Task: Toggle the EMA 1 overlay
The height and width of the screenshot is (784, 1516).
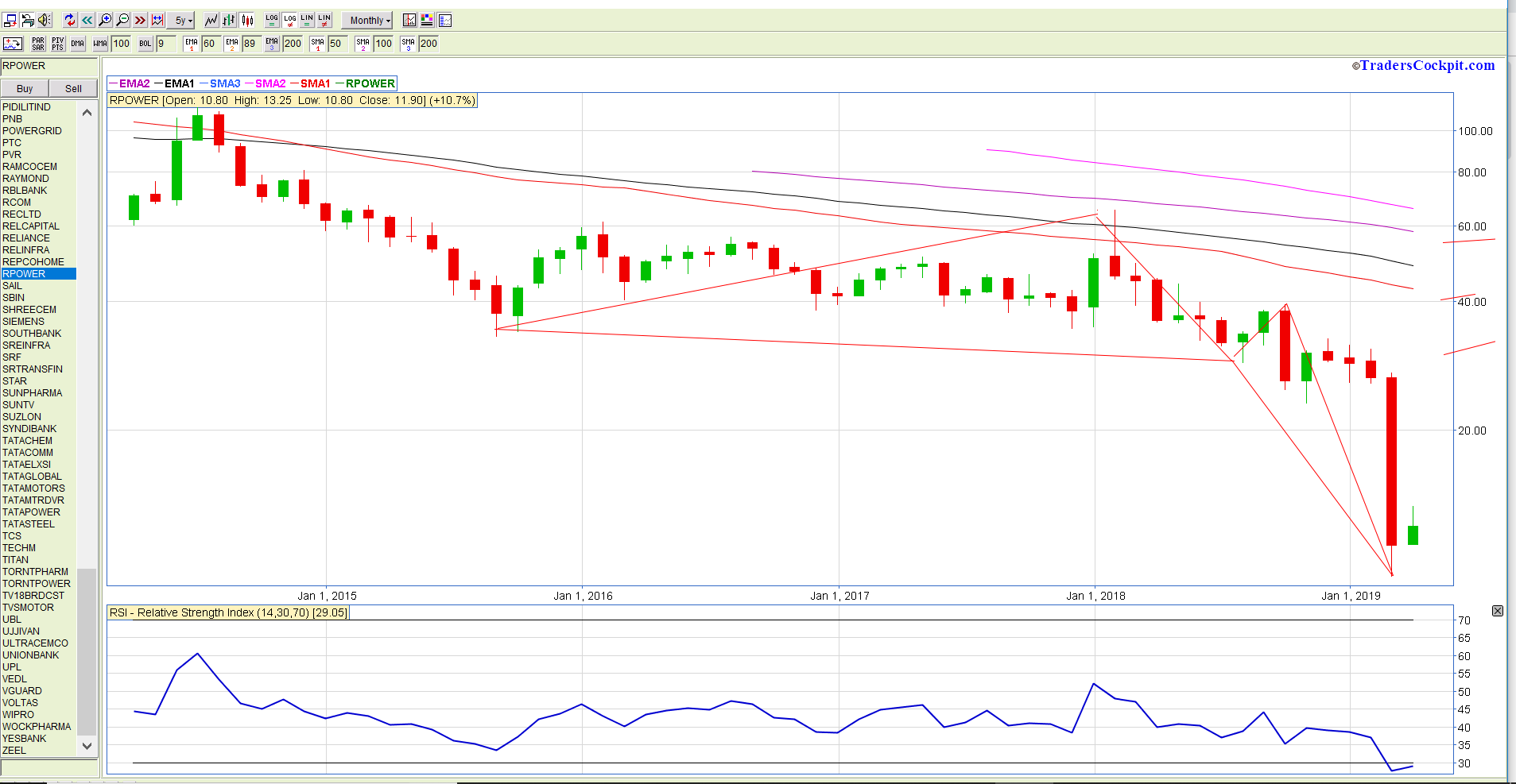Action: pos(192,44)
